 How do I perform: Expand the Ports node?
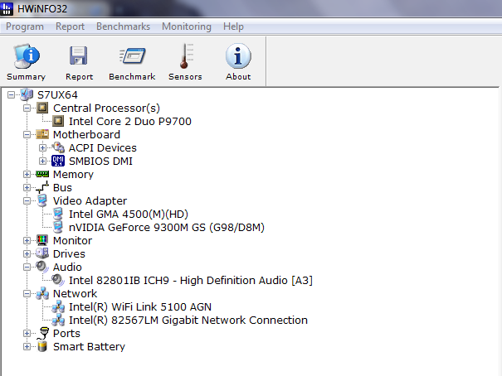coord(27,334)
